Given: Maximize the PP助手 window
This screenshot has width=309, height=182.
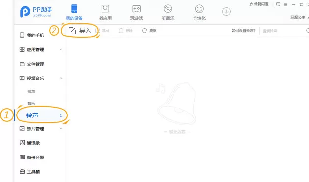Looking at the screenshot, I should click(x=301, y=4).
